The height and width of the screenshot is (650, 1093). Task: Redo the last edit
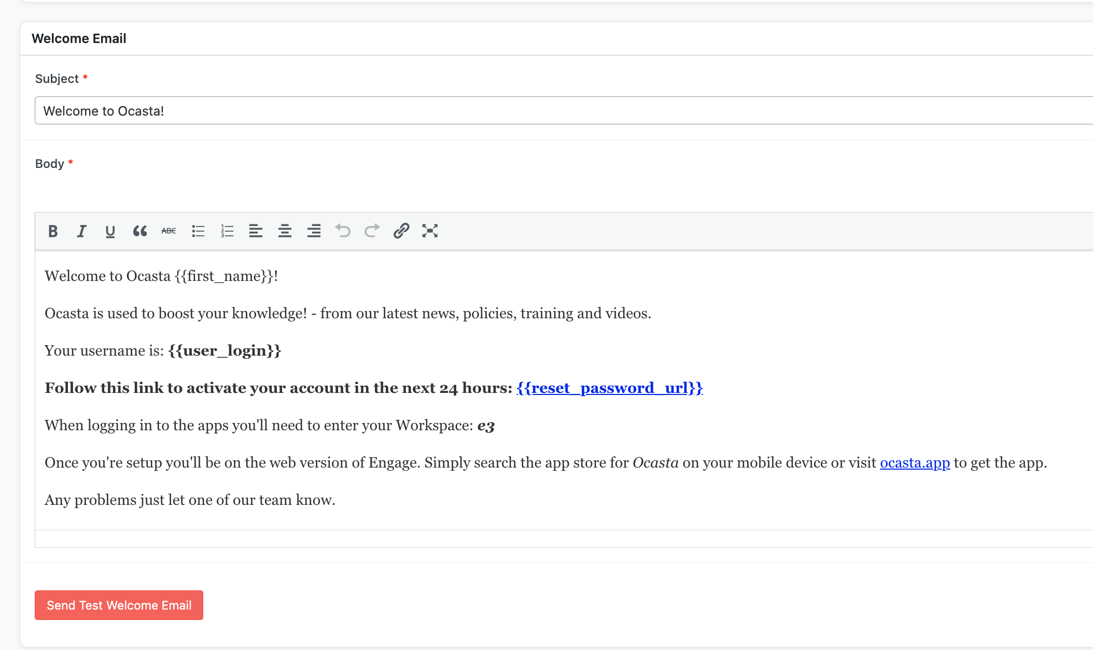pos(372,231)
